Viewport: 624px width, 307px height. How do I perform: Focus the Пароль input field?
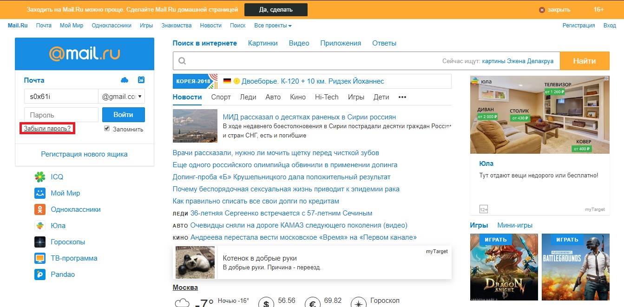[x=61, y=115]
